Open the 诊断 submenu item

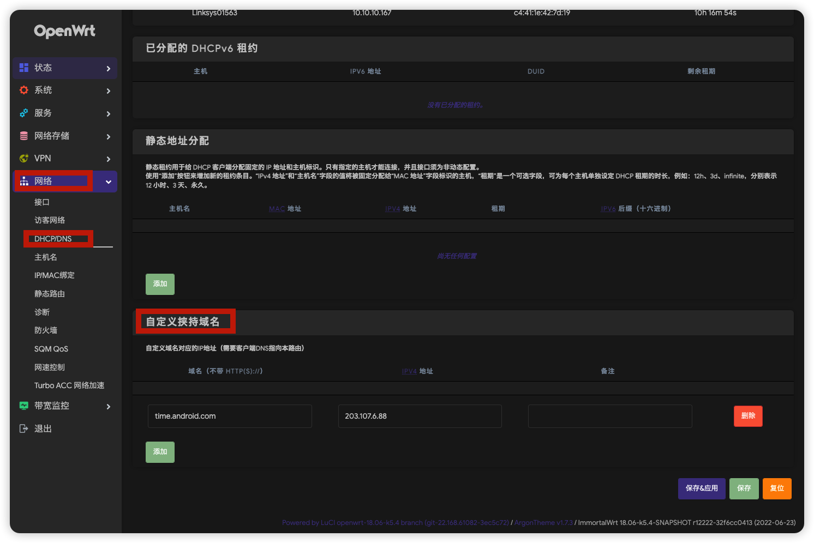click(x=42, y=312)
